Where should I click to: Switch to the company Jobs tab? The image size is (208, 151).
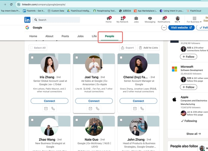[80, 36]
